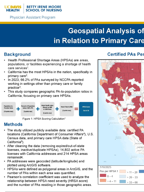Image resolution: width=144 pixels, height=192 pixels.
Task: Click the UC Davis Health logo
Action: [x=13, y=9]
